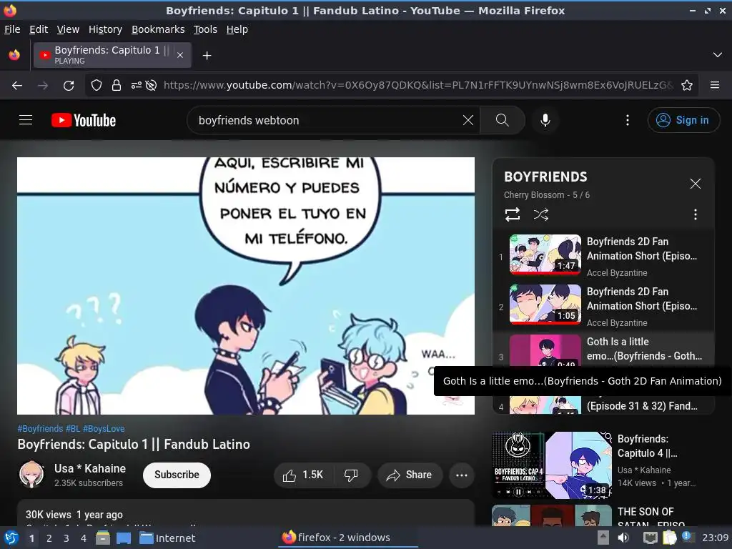Open the Firefox View button

point(14,55)
